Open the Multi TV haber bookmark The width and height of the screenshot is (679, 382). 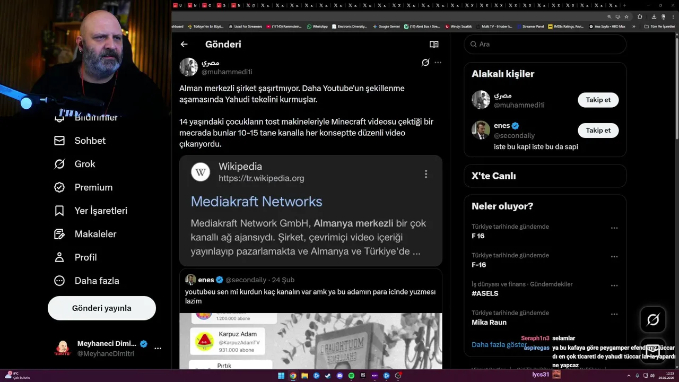tap(494, 26)
